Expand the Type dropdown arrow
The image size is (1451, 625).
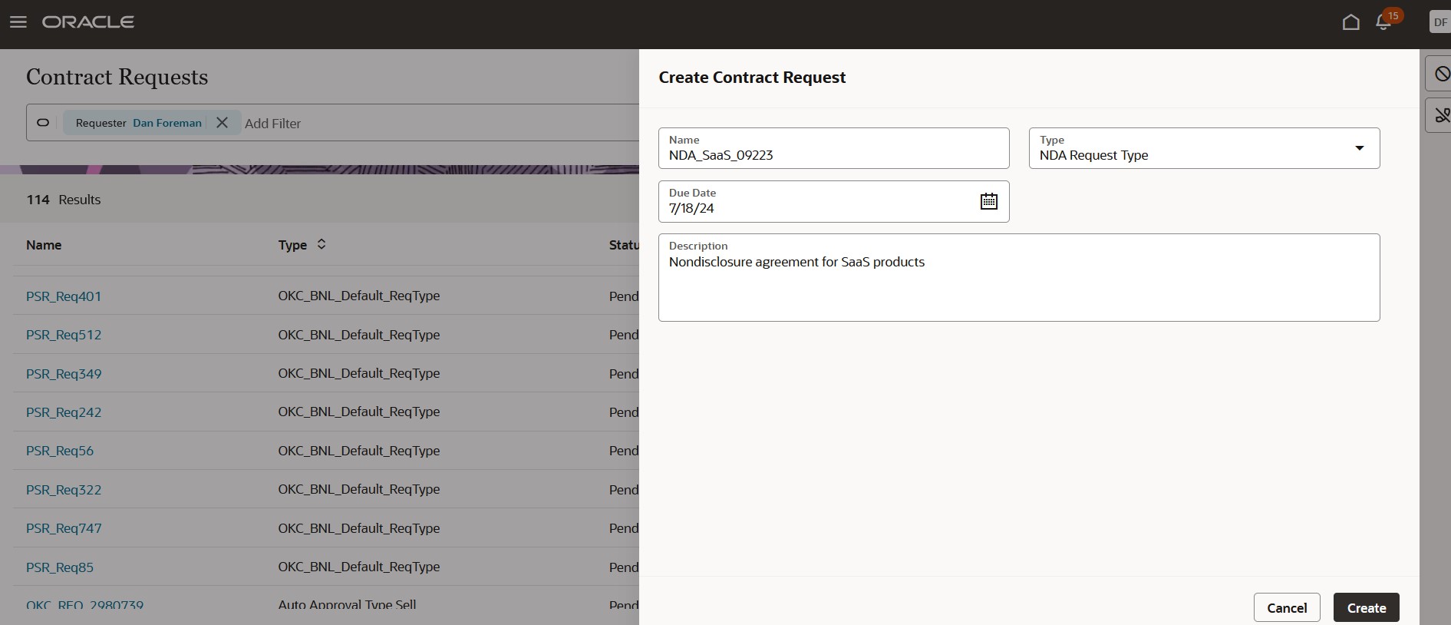pyautogui.click(x=1359, y=148)
